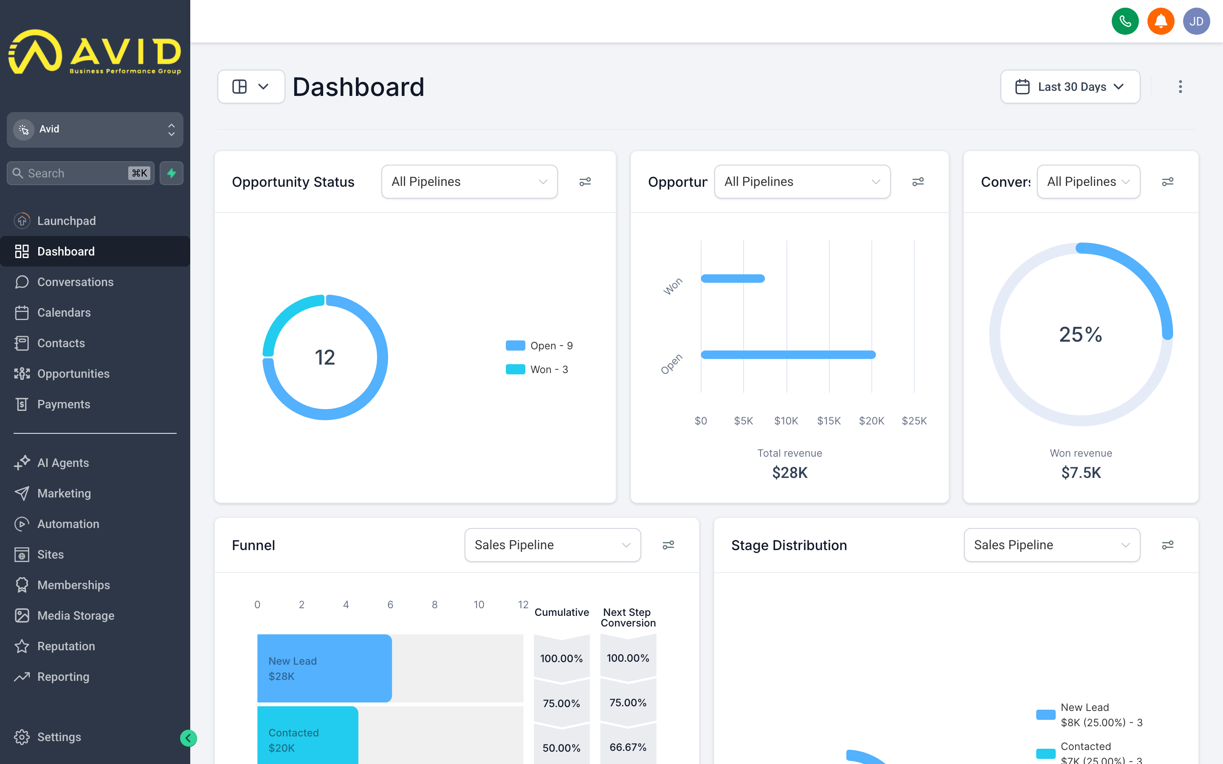This screenshot has height=764, width=1223.
Task: Toggle the New Lead stage legend entry
Action: click(1090, 715)
